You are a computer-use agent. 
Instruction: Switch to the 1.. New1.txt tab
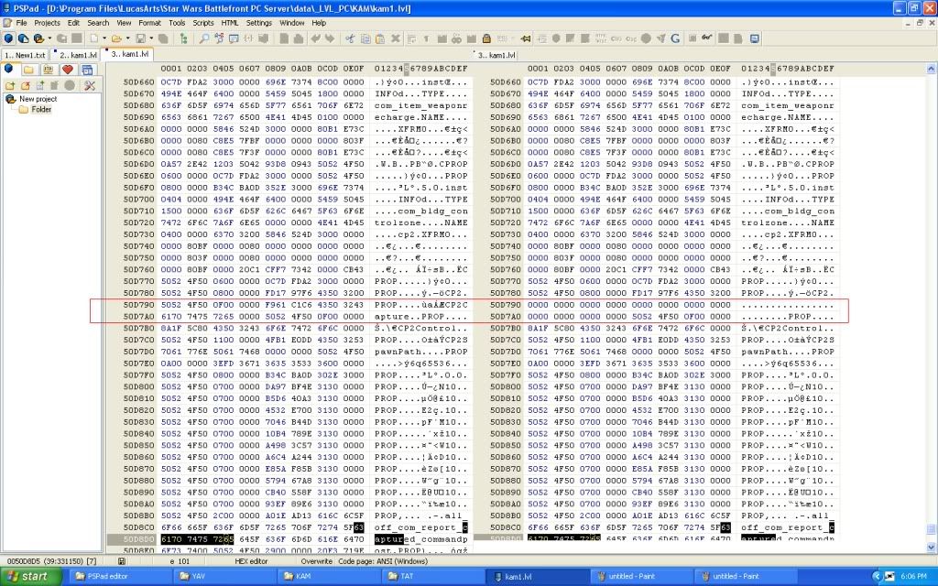[25, 55]
